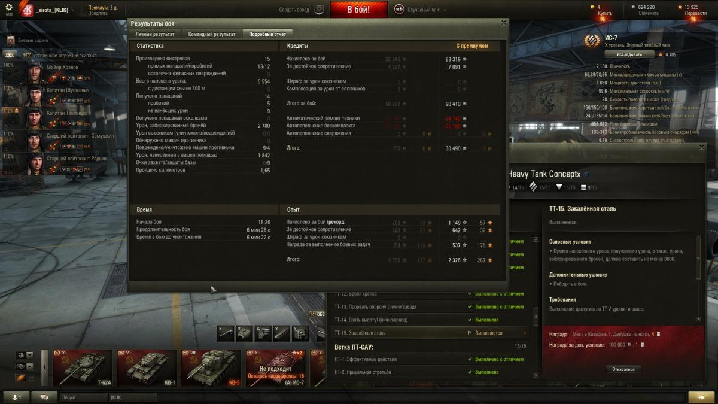
Task: Select the rented (А) ИС-7 tank
Action: tap(275, 367)
